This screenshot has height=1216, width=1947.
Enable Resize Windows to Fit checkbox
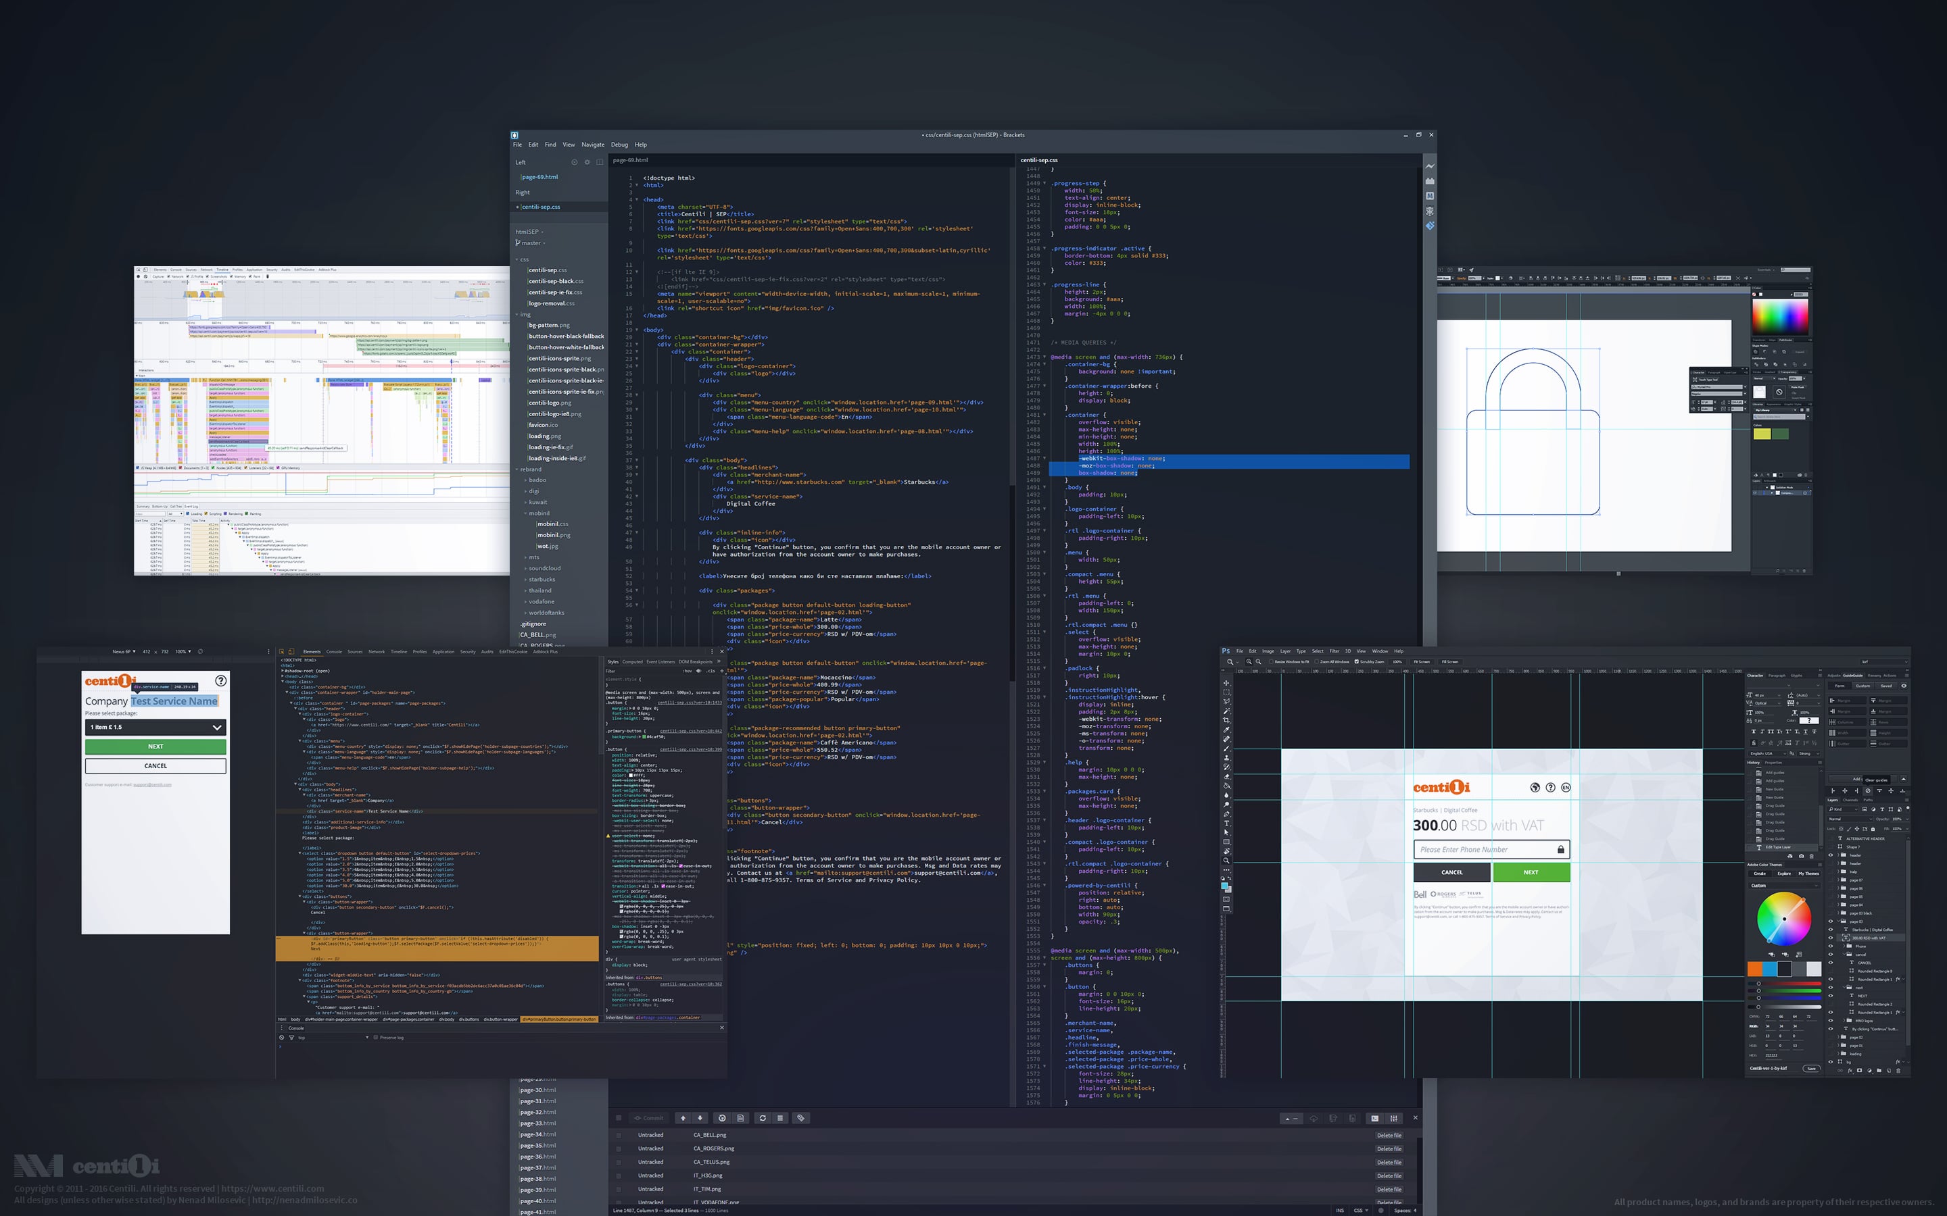point(1272,662)
